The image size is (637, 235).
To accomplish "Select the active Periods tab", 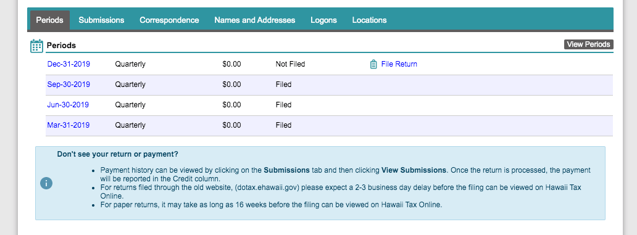I will point(49,20).
